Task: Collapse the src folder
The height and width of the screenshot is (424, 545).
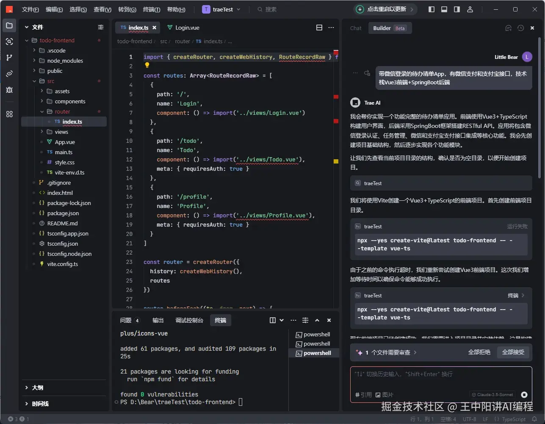Action: 34,81
